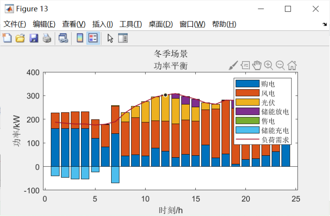Open the Property Inspector icon

tap(123, 38)
